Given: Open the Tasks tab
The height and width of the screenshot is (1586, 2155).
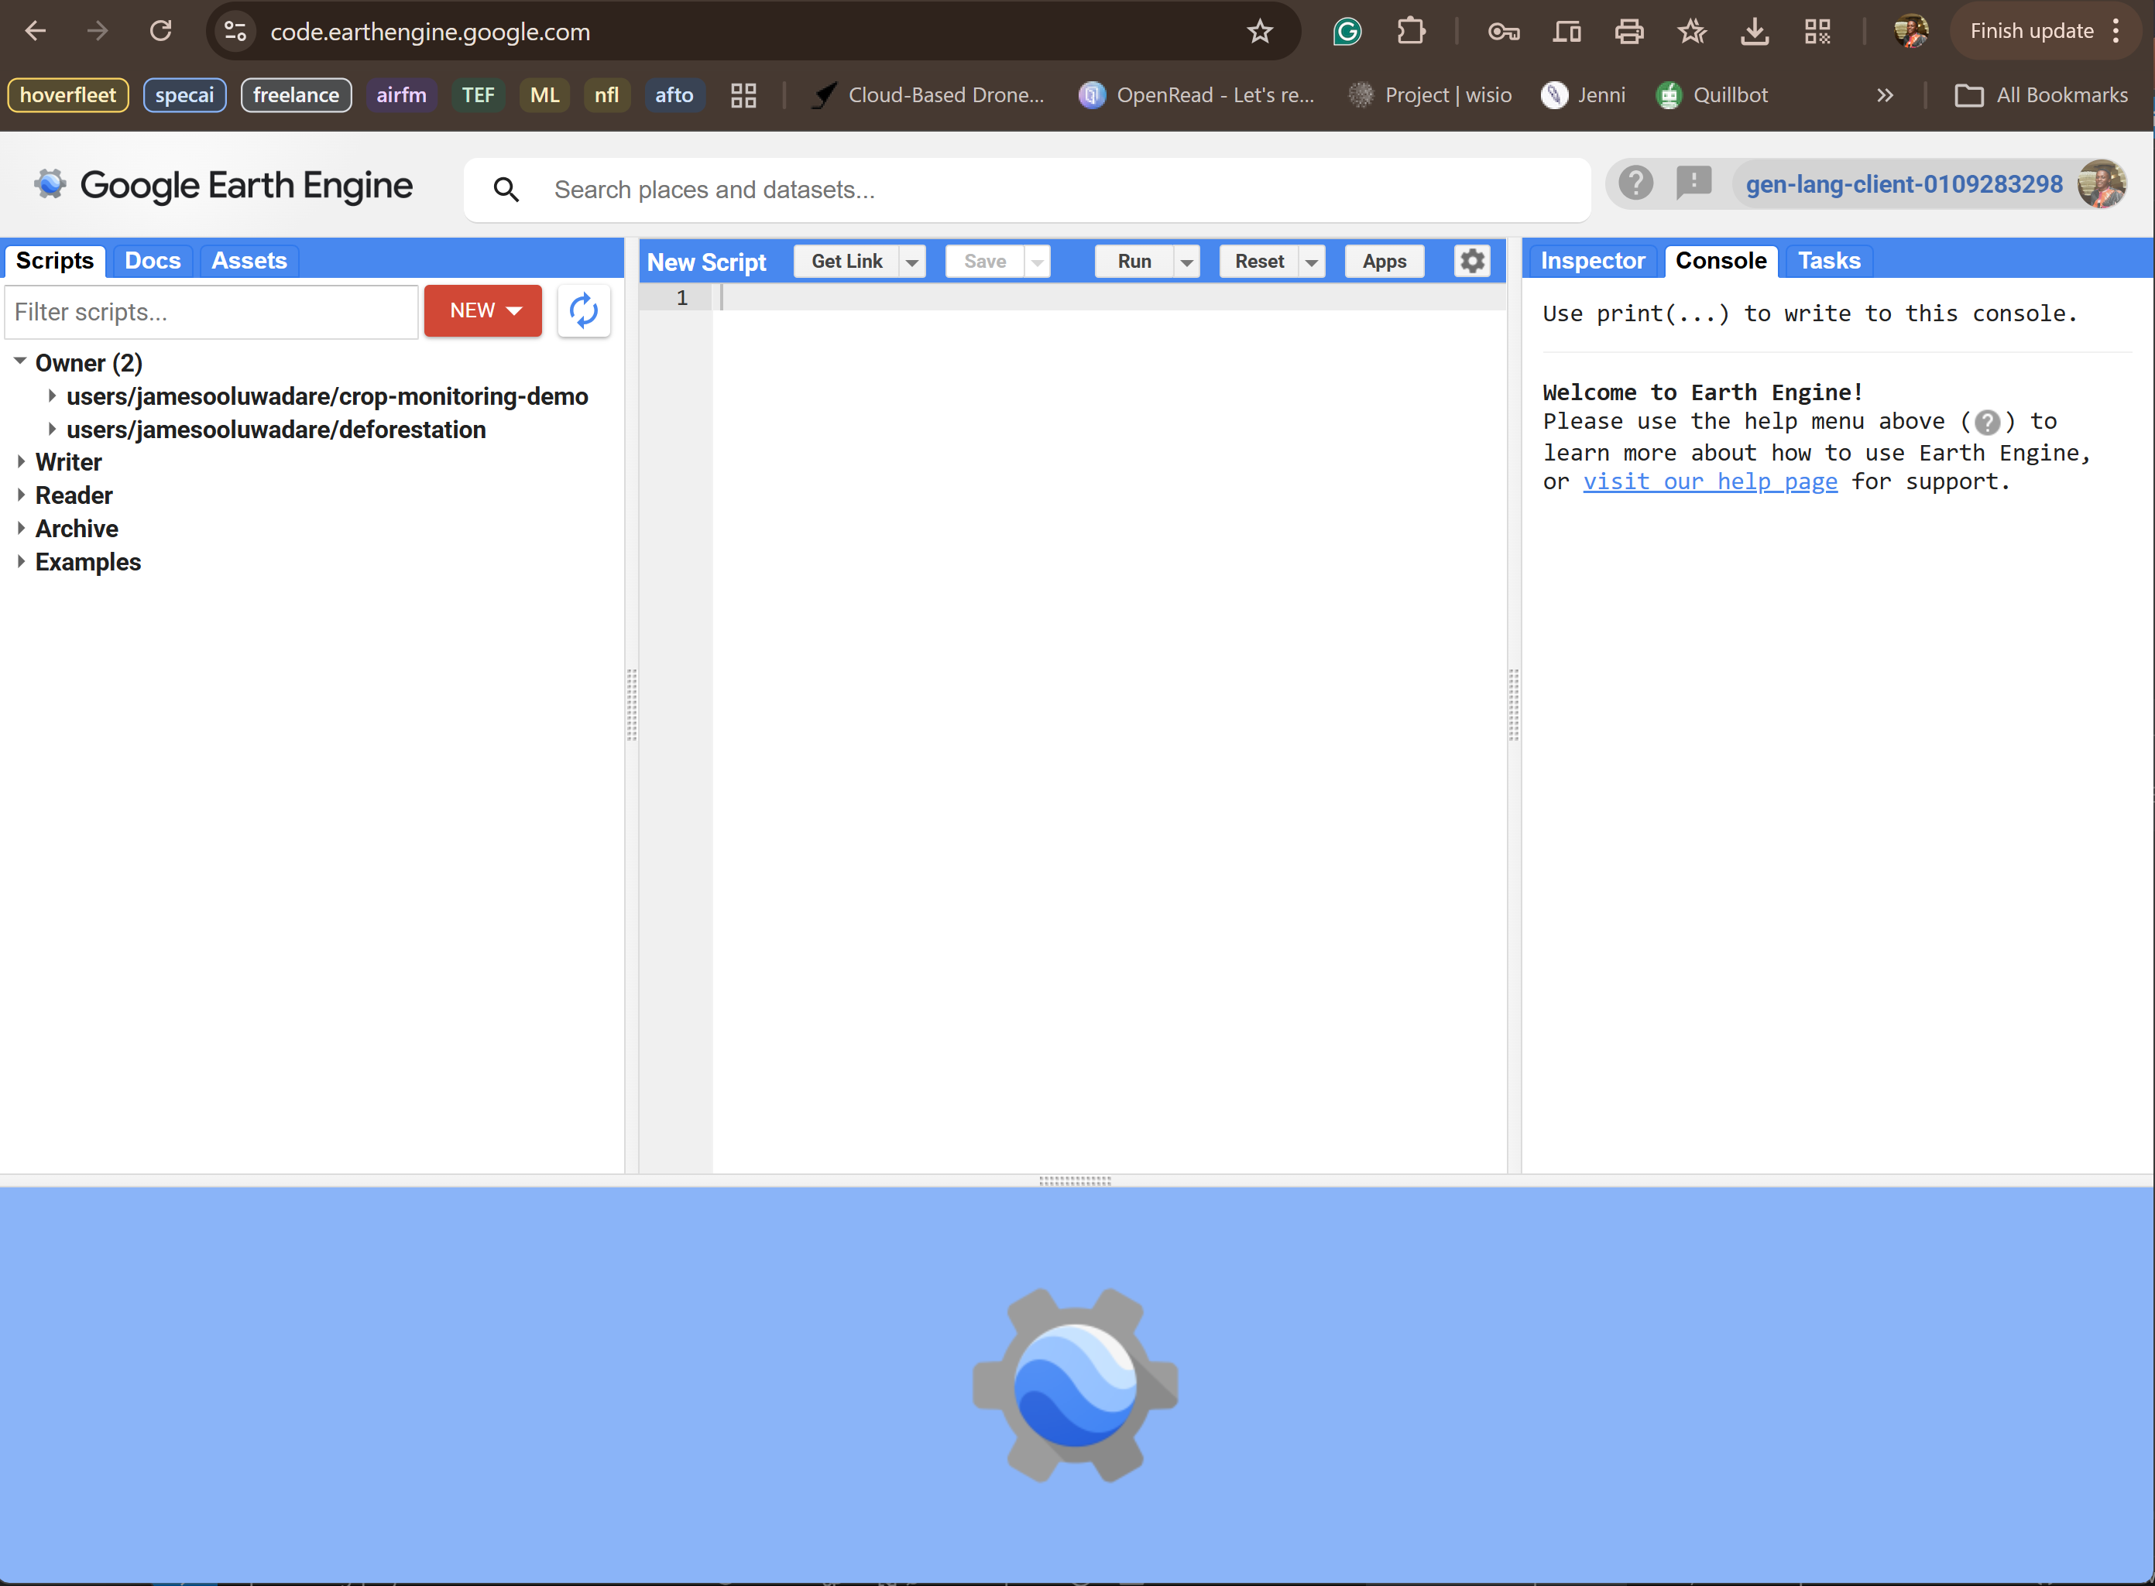Looking at the screenshot, I should point(1828,261).
